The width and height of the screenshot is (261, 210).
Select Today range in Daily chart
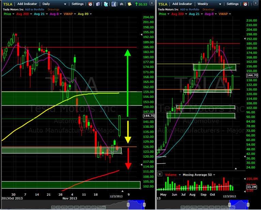tap(101, 207)
